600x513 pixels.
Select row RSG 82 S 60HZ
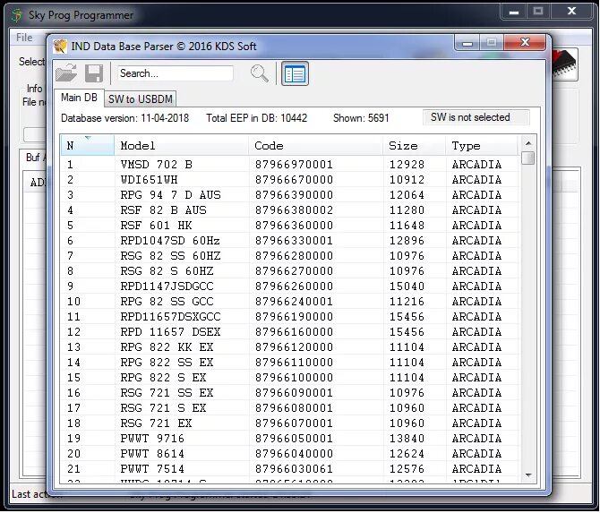pos(289,271)
